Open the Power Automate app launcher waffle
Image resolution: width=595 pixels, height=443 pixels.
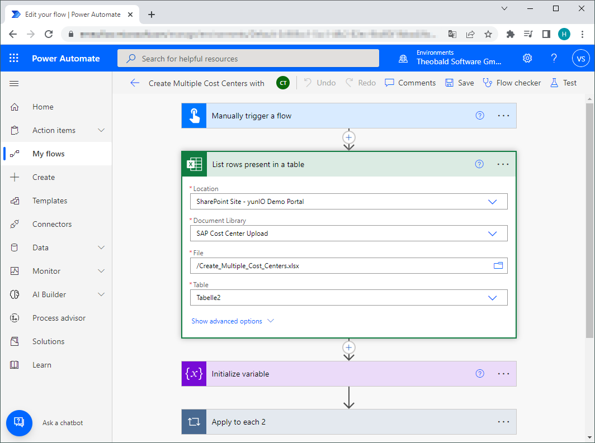pyautogui.click(x=13, y=58)
